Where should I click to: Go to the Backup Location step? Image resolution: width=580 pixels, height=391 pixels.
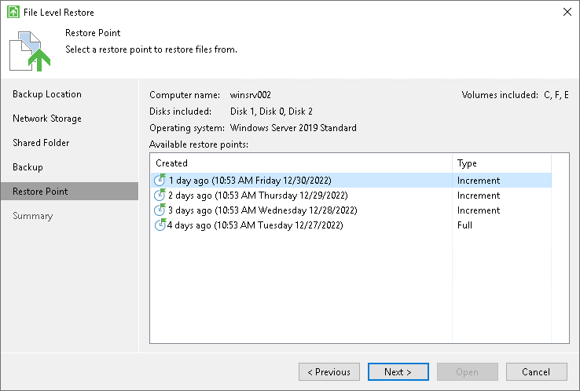click(47, 94)
